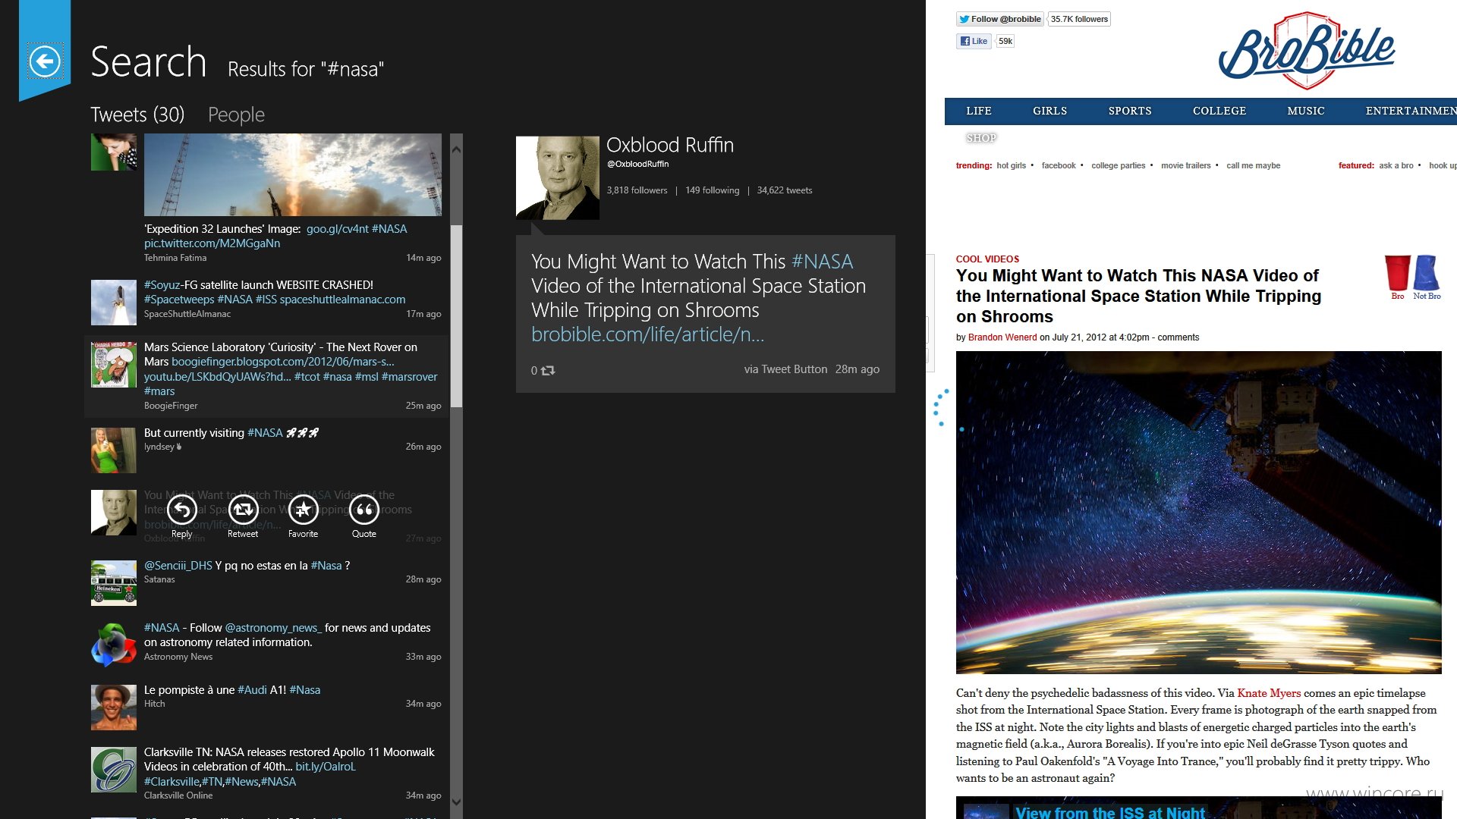Open LIFE menu on BroBible
This screenshot has height=819, width=1457.
point(979,111)
